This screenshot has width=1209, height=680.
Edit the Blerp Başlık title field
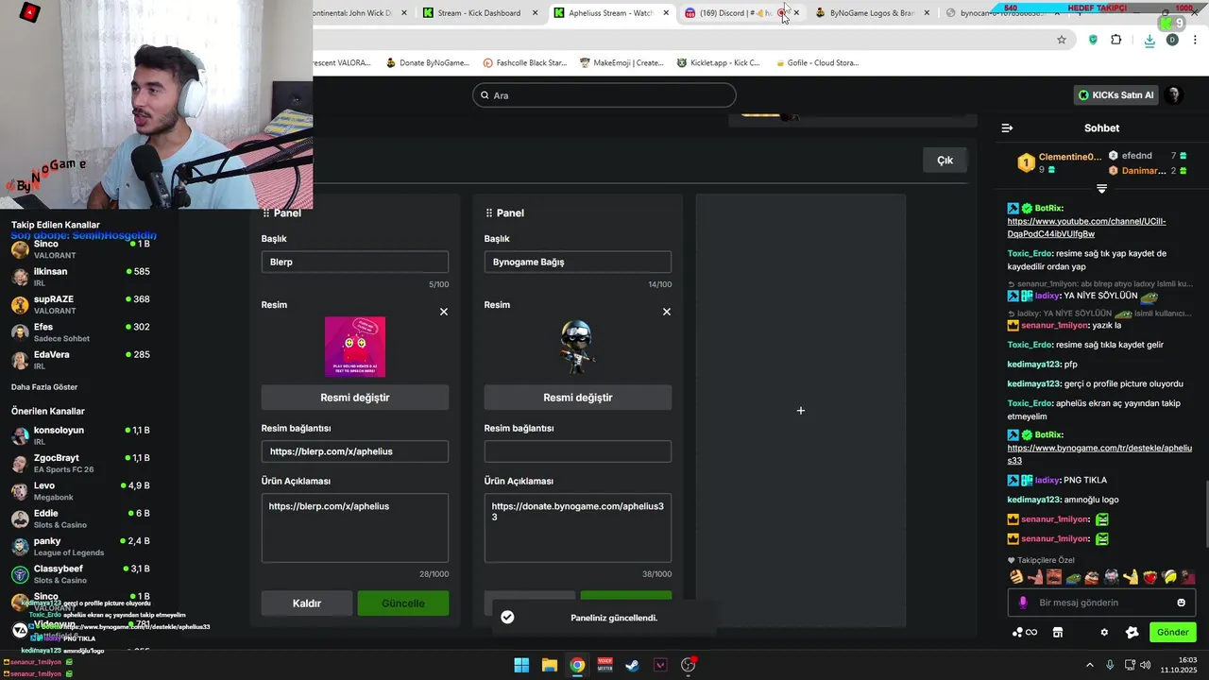355,263
